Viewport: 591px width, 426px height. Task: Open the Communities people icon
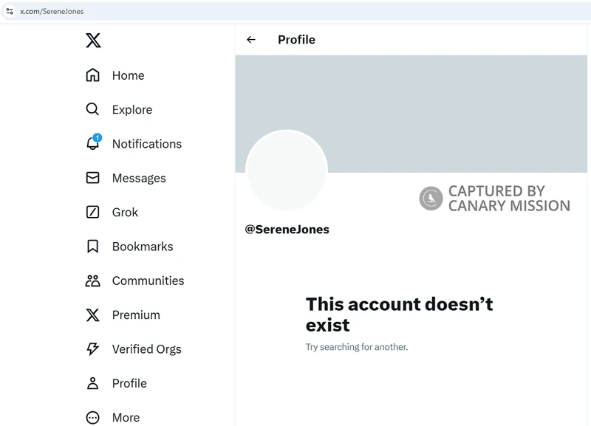coord(93,281)
